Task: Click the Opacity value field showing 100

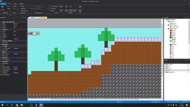Action: [20, 35]
